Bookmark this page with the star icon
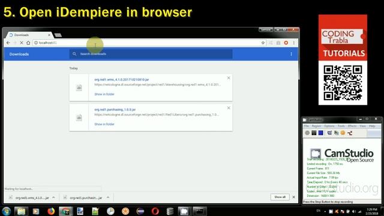 click(263, 43)
